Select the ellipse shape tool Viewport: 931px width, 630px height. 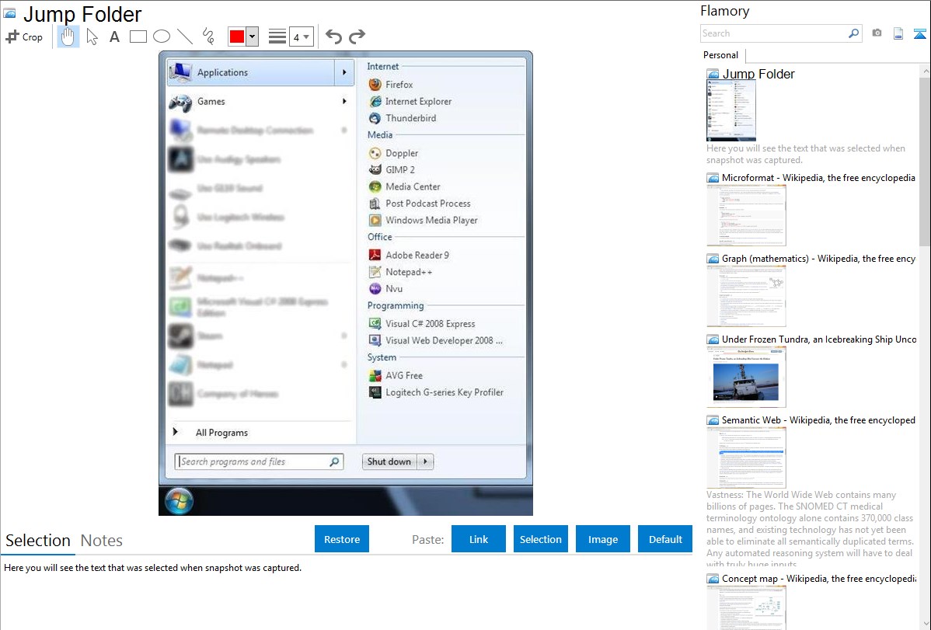click(162, 37)
